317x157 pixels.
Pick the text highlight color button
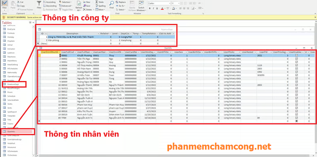click(168, 9)
